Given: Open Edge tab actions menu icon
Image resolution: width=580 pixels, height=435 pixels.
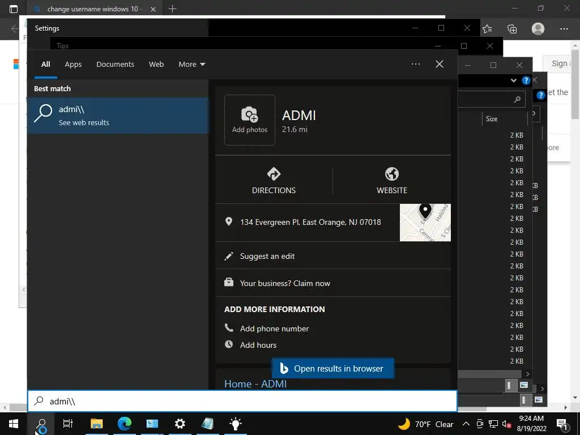Looking at the screenshot, I should point(14,9).
